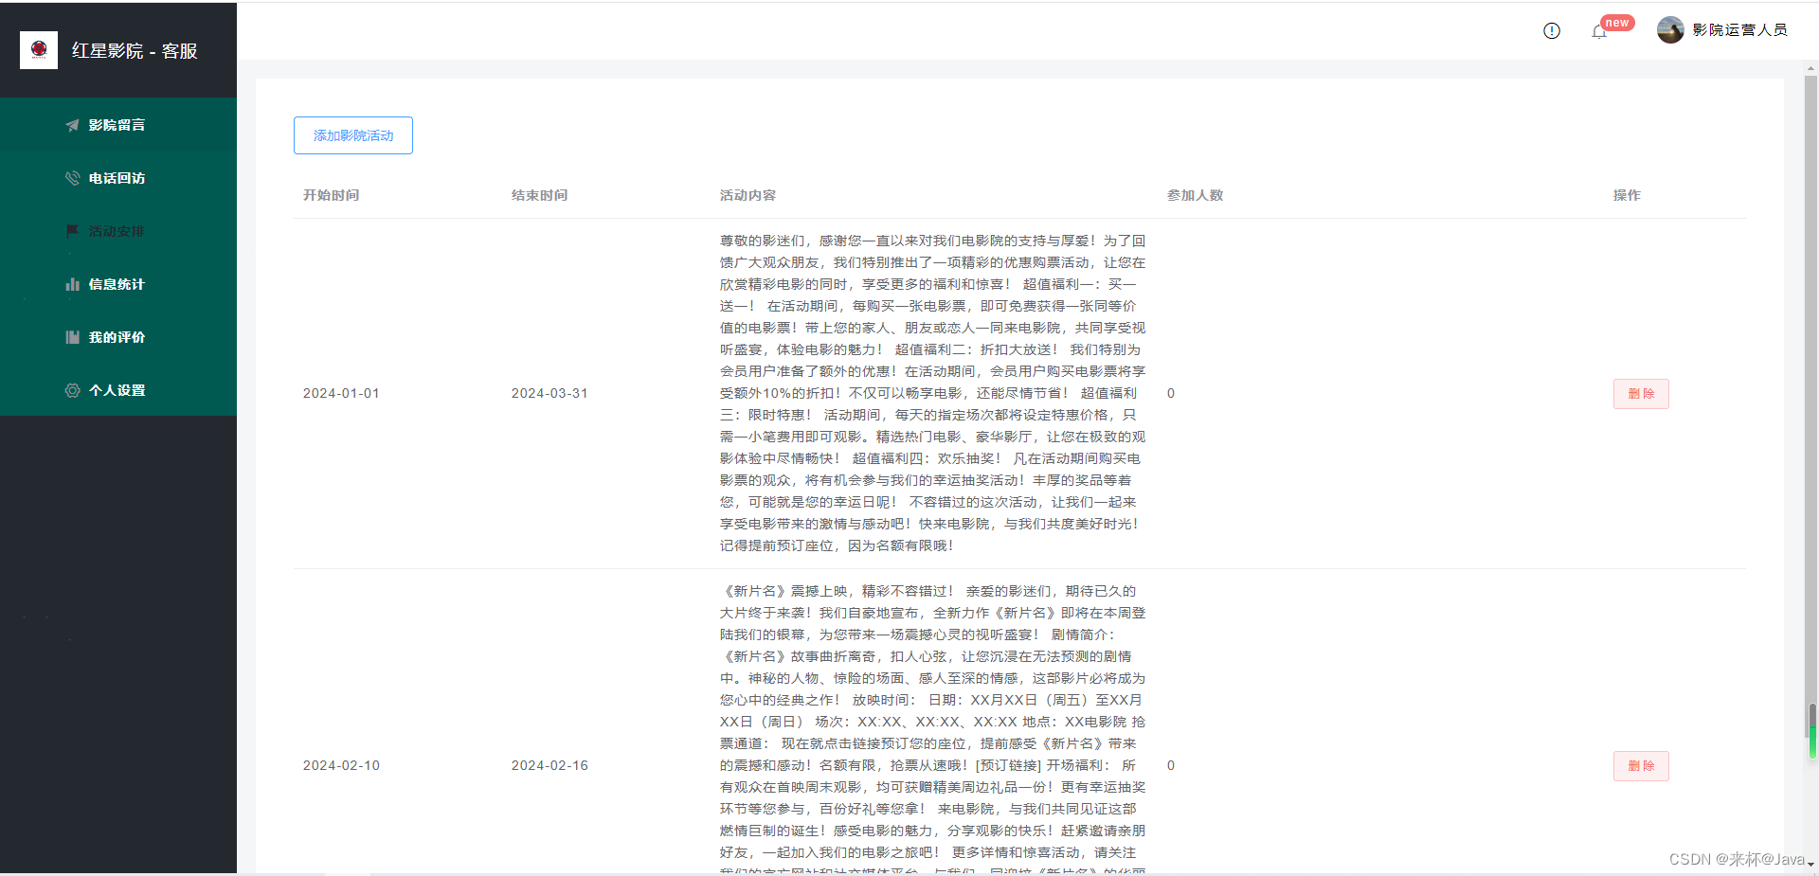Select the 2024-02-16 end date cell

tap(549, 766)
